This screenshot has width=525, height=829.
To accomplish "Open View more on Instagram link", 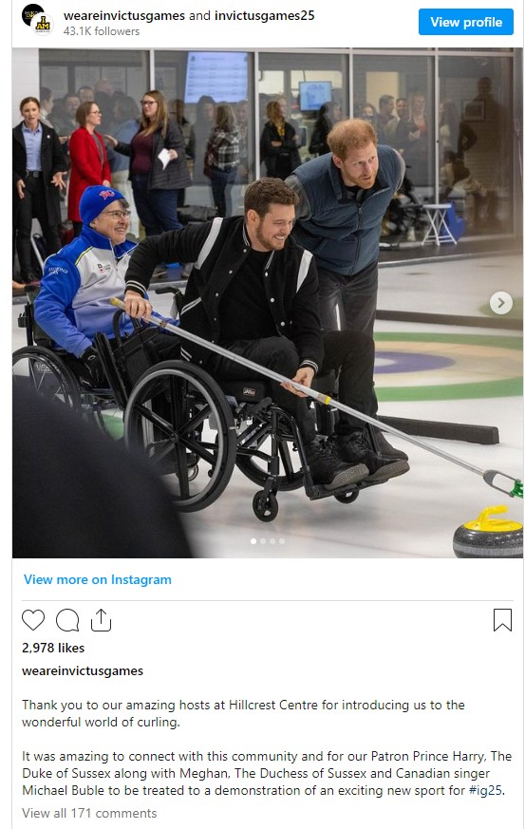I will click(x=97, y=579).
